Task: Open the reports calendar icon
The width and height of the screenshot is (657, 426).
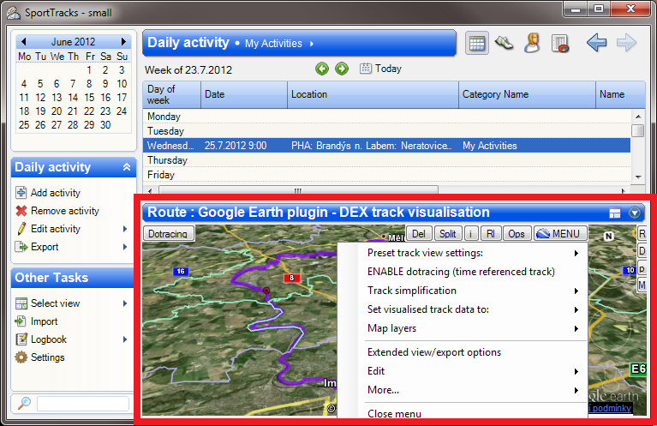Action: click(560, 43)
